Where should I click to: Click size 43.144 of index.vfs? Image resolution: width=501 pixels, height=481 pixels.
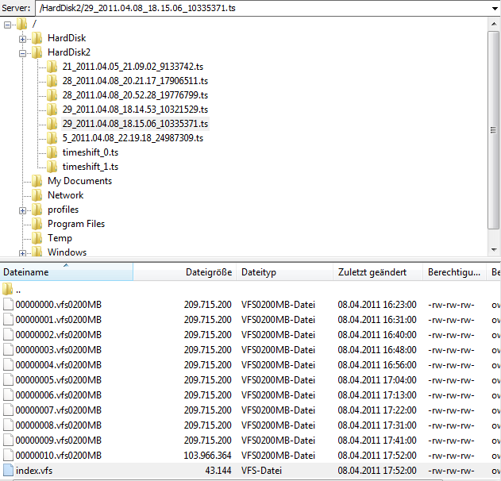(218, 471)
